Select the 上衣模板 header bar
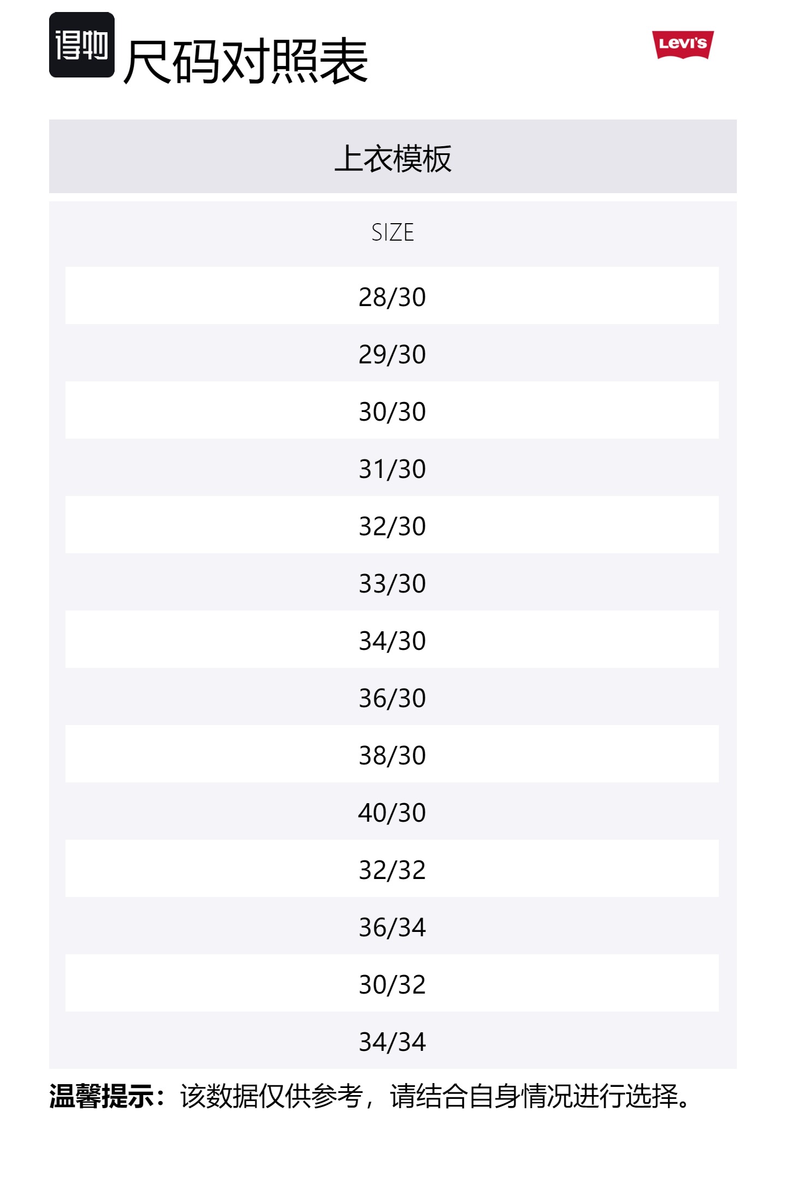786x1190 pixels. point(392,157)
